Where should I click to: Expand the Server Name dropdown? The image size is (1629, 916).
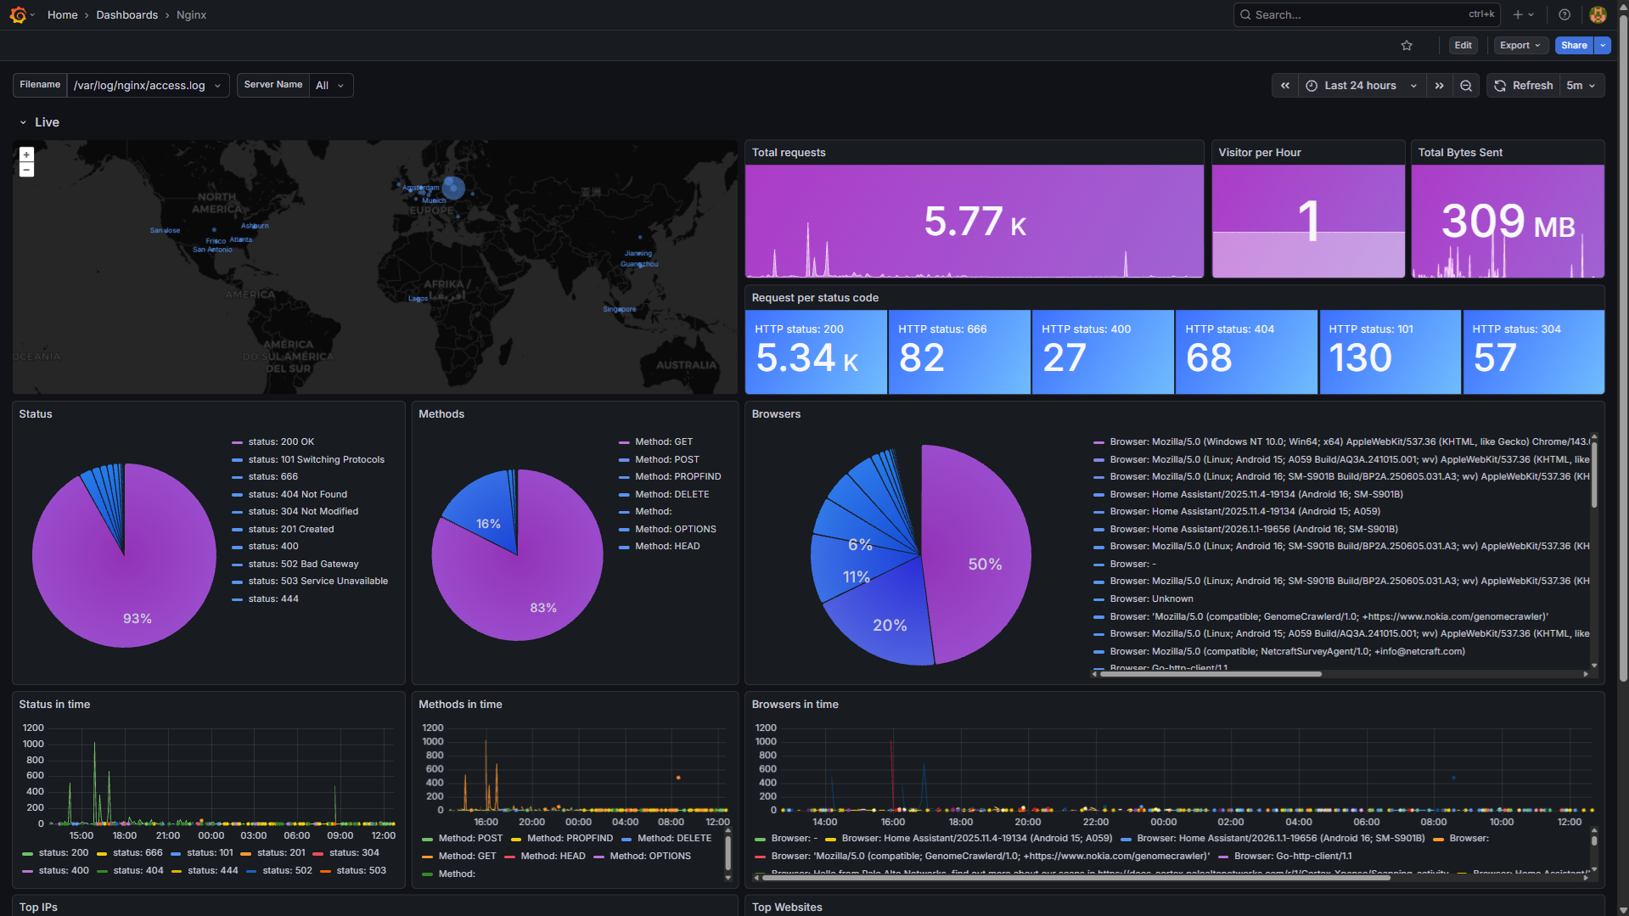[x=330, y=86]
